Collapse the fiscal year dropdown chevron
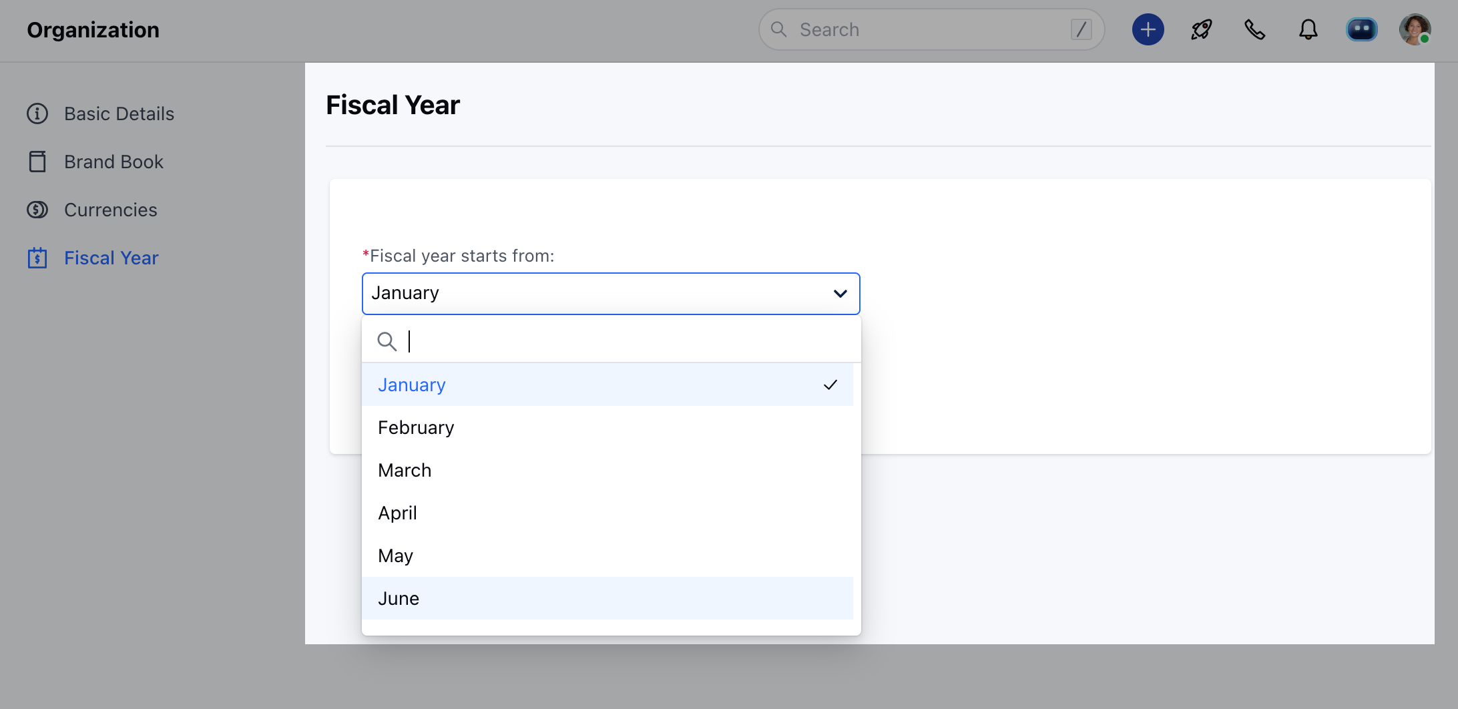1458x709 pixels. click(x=840, y=294)
